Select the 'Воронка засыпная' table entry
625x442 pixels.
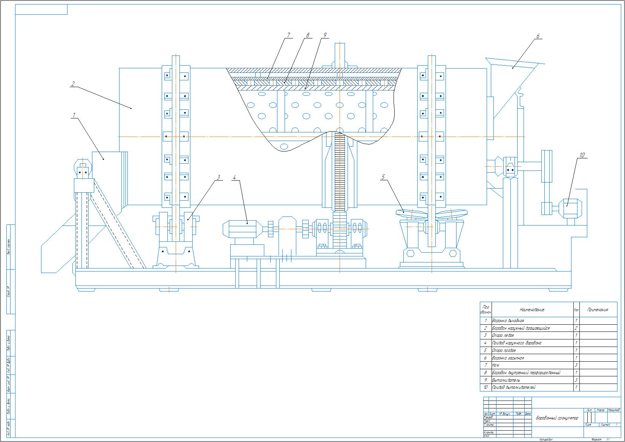coord(508,358)
